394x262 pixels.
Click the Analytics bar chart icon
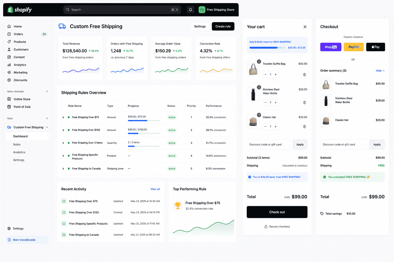[9, 65]
